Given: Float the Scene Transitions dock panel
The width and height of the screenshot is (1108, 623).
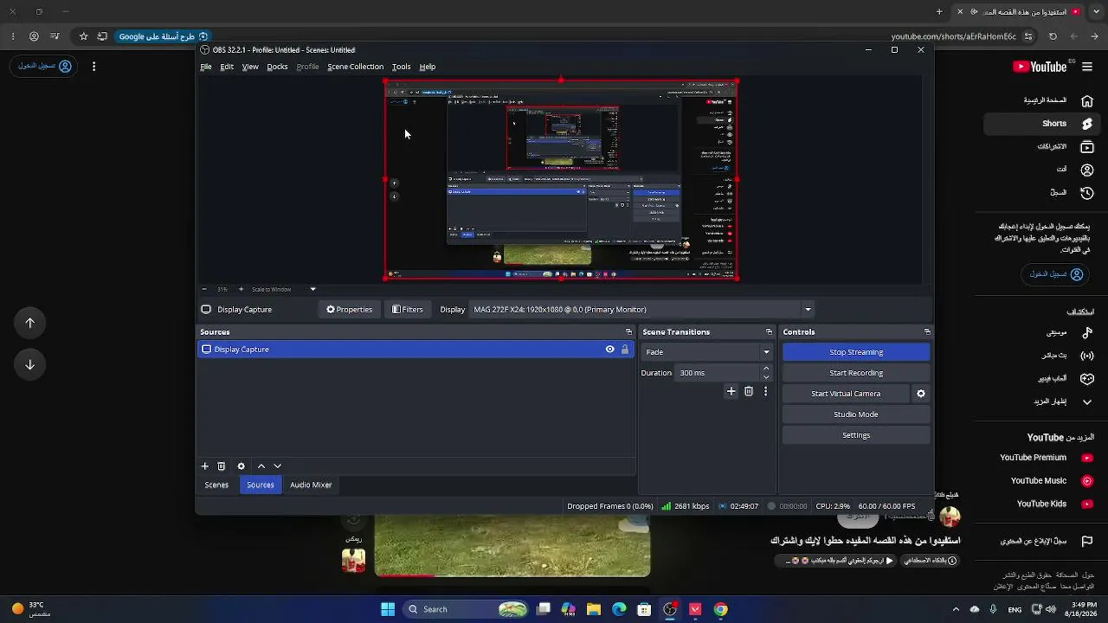Looking at the screenshot, I should point(769,332).
